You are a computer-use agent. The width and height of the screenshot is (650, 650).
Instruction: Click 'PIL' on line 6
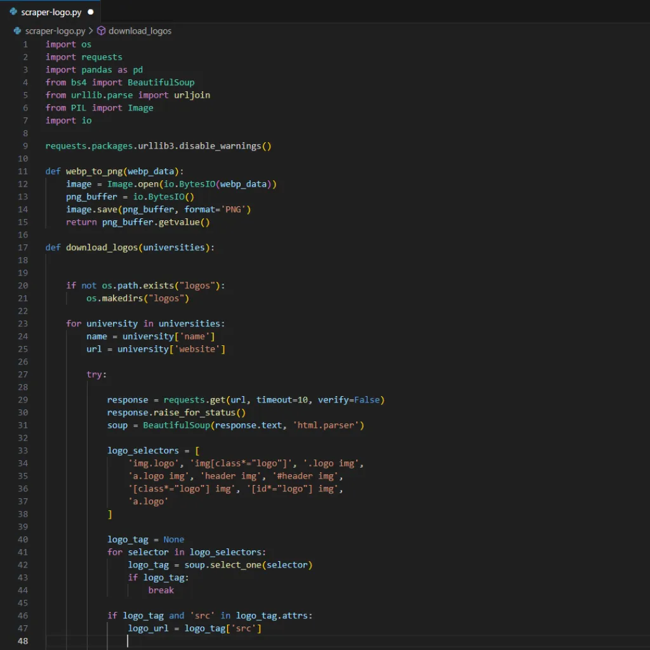click(x=79, y=108)
